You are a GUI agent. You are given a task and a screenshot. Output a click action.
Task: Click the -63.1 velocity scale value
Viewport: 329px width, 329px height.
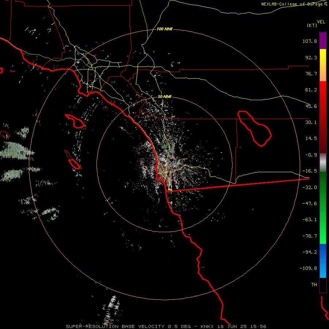pyautogui.click(x=310, y=220)
